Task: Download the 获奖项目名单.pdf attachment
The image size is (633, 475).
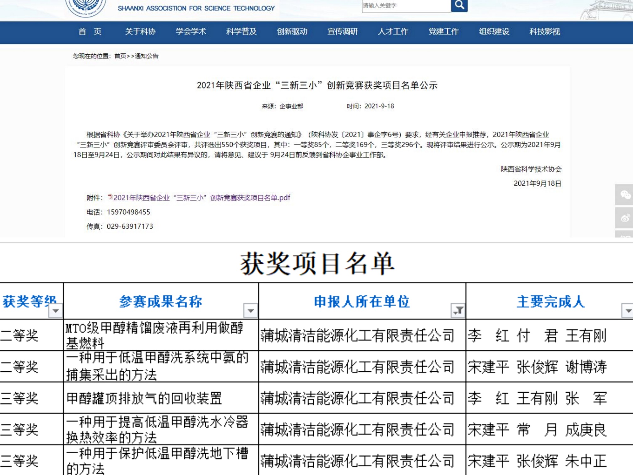Action: 202,198
